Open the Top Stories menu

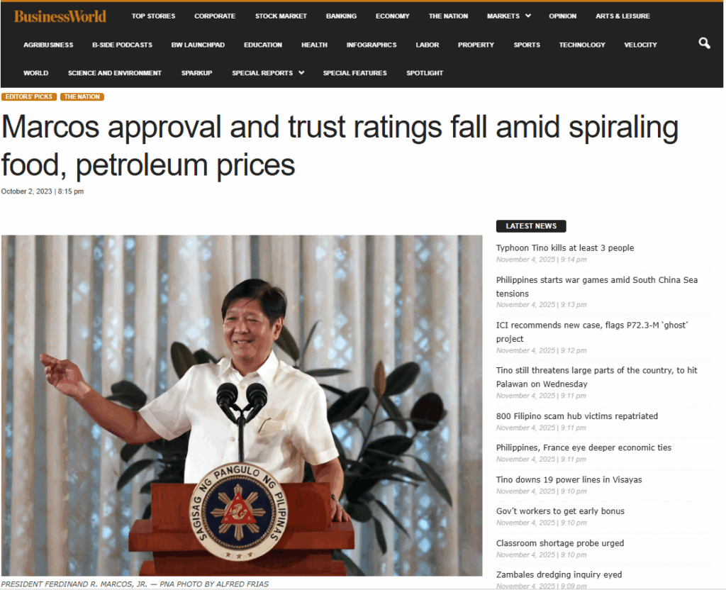(x=153, y=16)
